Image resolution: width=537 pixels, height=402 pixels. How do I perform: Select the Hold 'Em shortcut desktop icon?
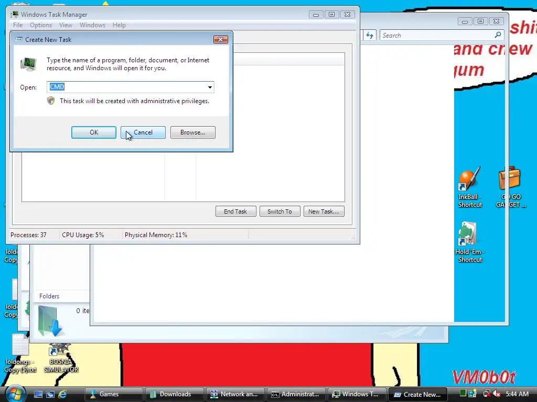[470, 242]
